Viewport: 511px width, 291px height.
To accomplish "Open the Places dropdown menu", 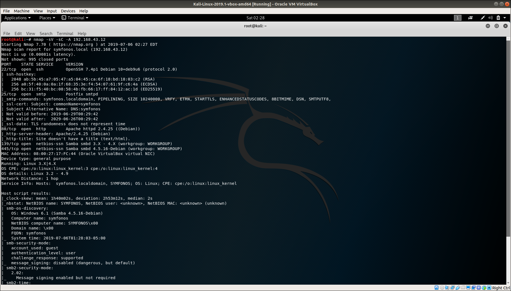I will click(x=47, y=18).
